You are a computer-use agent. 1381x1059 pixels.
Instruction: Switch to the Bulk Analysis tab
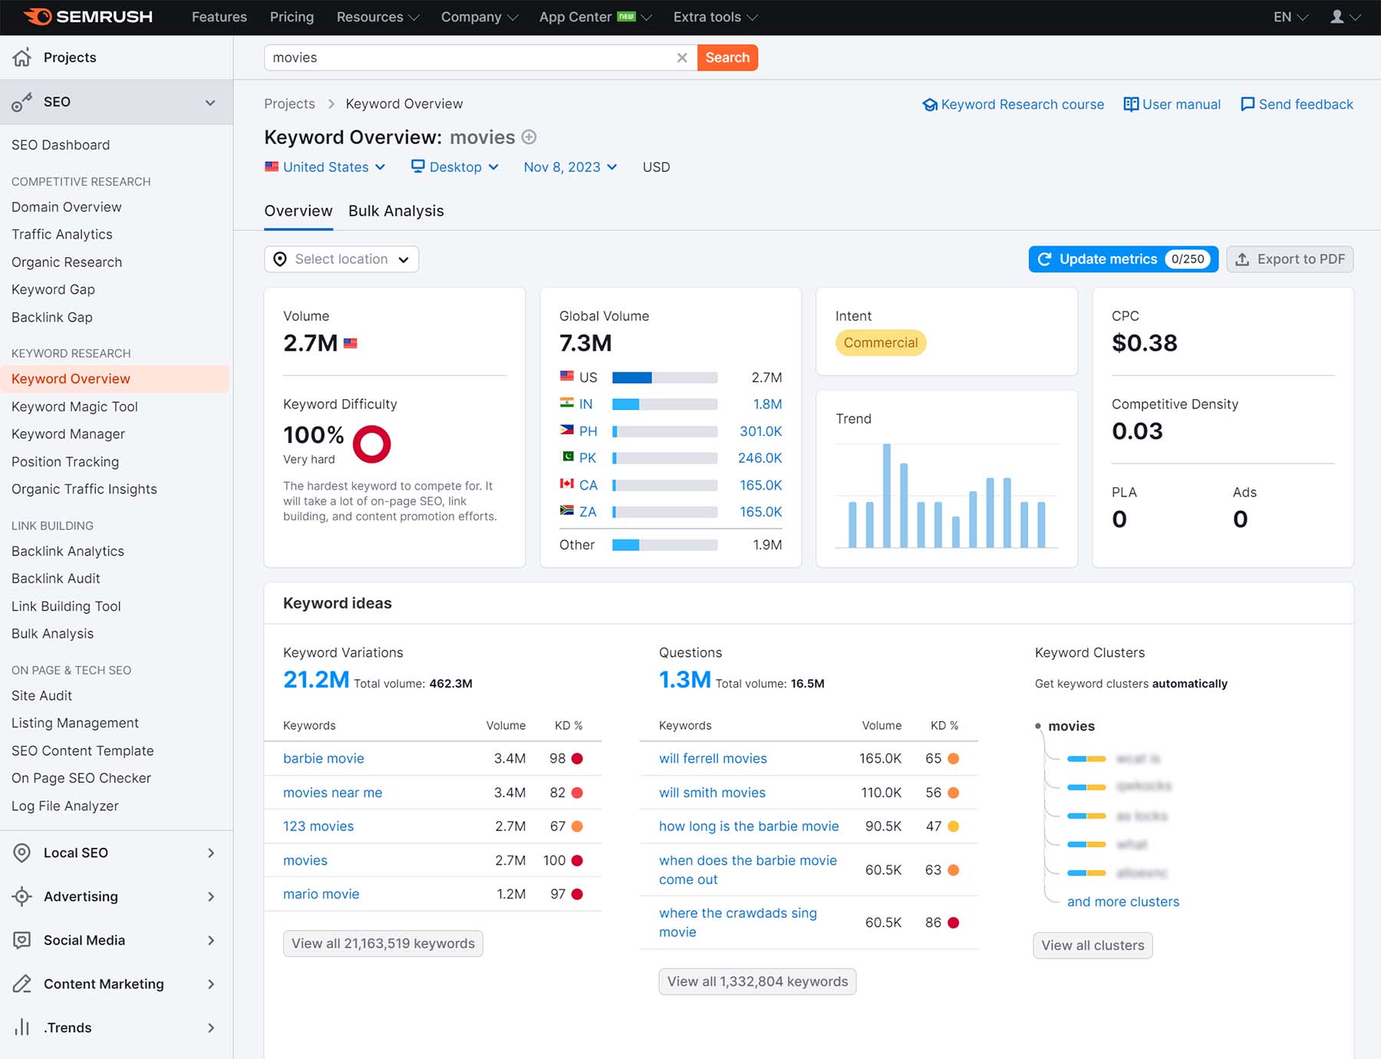pyautogui.click(x=396, y=211)
